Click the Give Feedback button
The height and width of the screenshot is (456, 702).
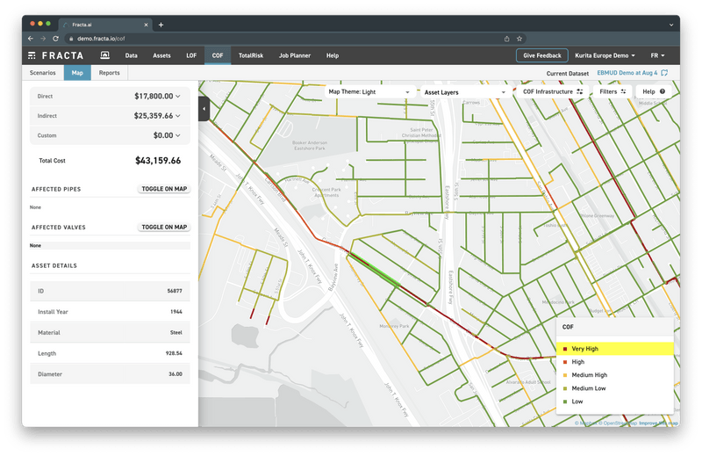coord(541,55)
